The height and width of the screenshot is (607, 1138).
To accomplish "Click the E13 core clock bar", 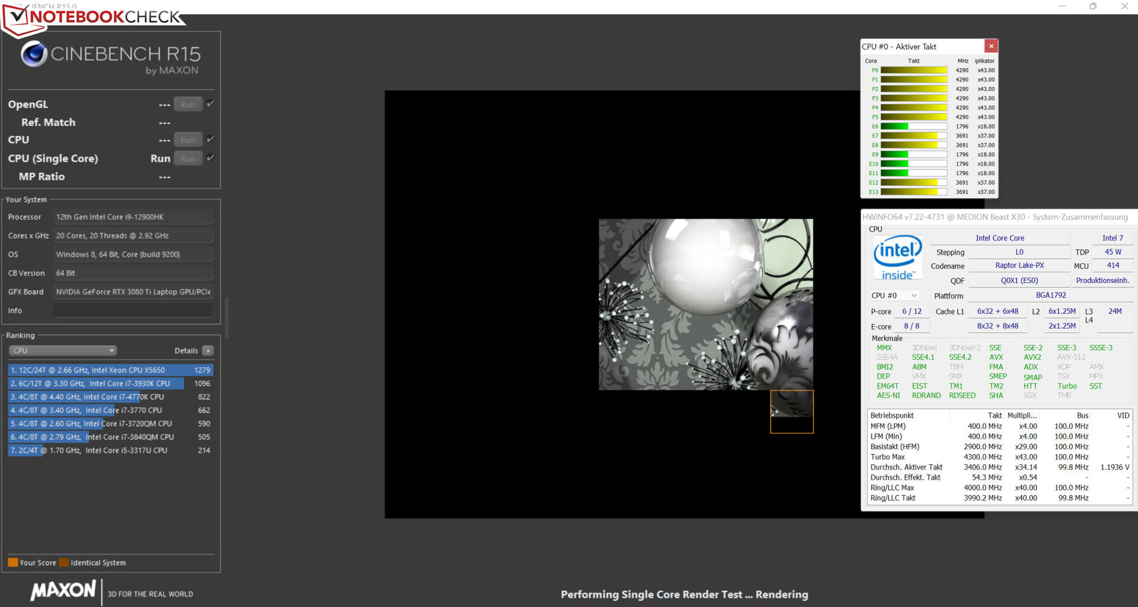I will pos(913,192).
